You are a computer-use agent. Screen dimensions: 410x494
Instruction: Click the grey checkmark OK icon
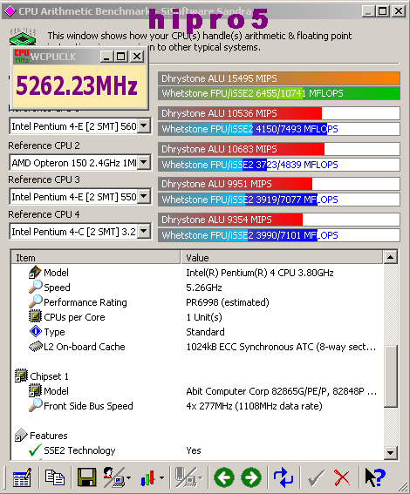coord(316,478)
